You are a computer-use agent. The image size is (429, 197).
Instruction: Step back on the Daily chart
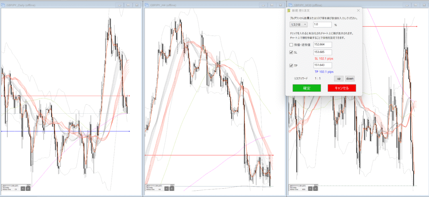23,189
